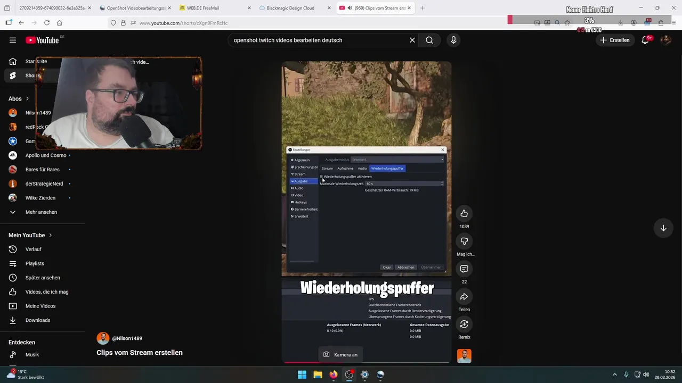The width and height of the screenshot is (682, 383).
Task: Click the YouTube logo
Action: point(42,40)
